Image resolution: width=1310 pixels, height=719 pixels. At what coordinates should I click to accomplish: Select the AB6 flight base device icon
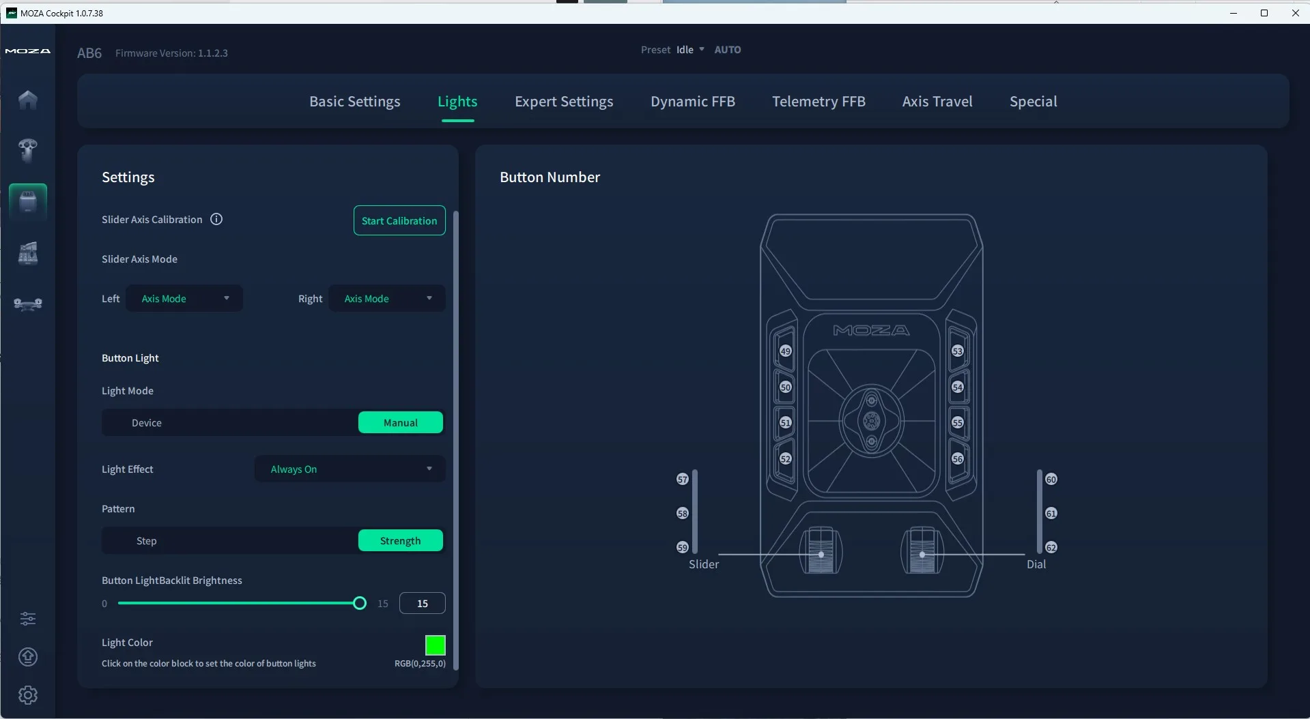(x=28, y=201)
